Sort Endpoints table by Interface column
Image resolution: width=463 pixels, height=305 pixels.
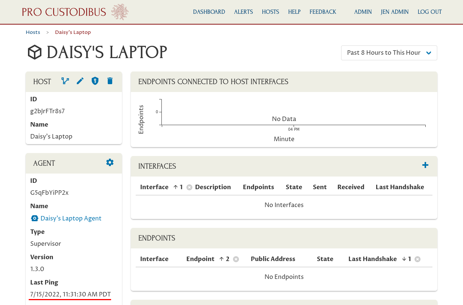[154, 259]
